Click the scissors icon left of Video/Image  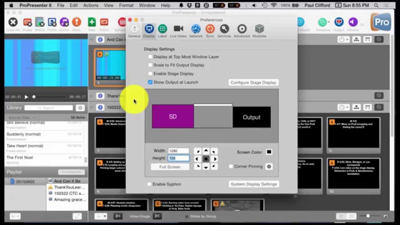[x=118, y=216]
